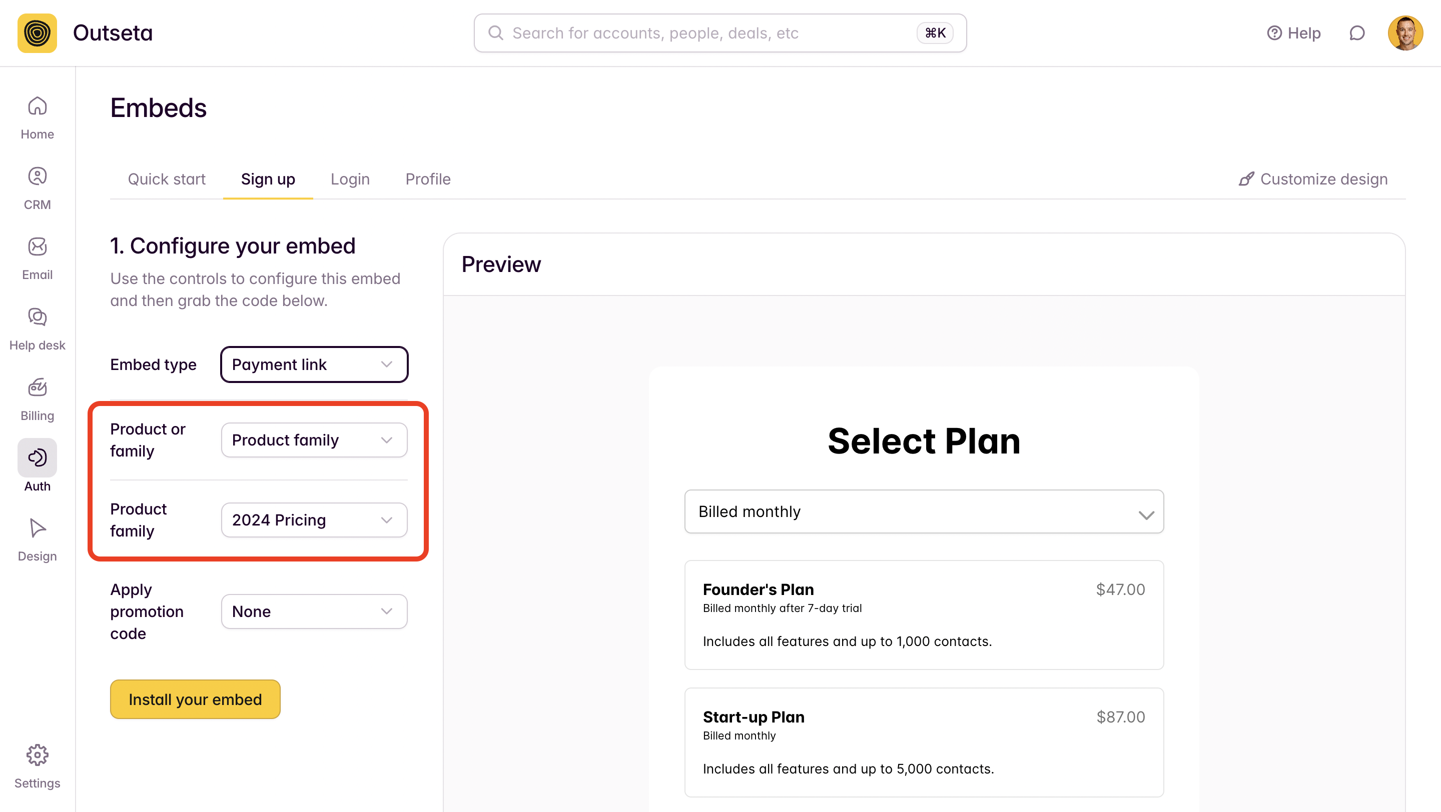The height and width of the screenshot is (812, 1441).
Task: Click the Outseta logo icon
Action: (37, 33)
